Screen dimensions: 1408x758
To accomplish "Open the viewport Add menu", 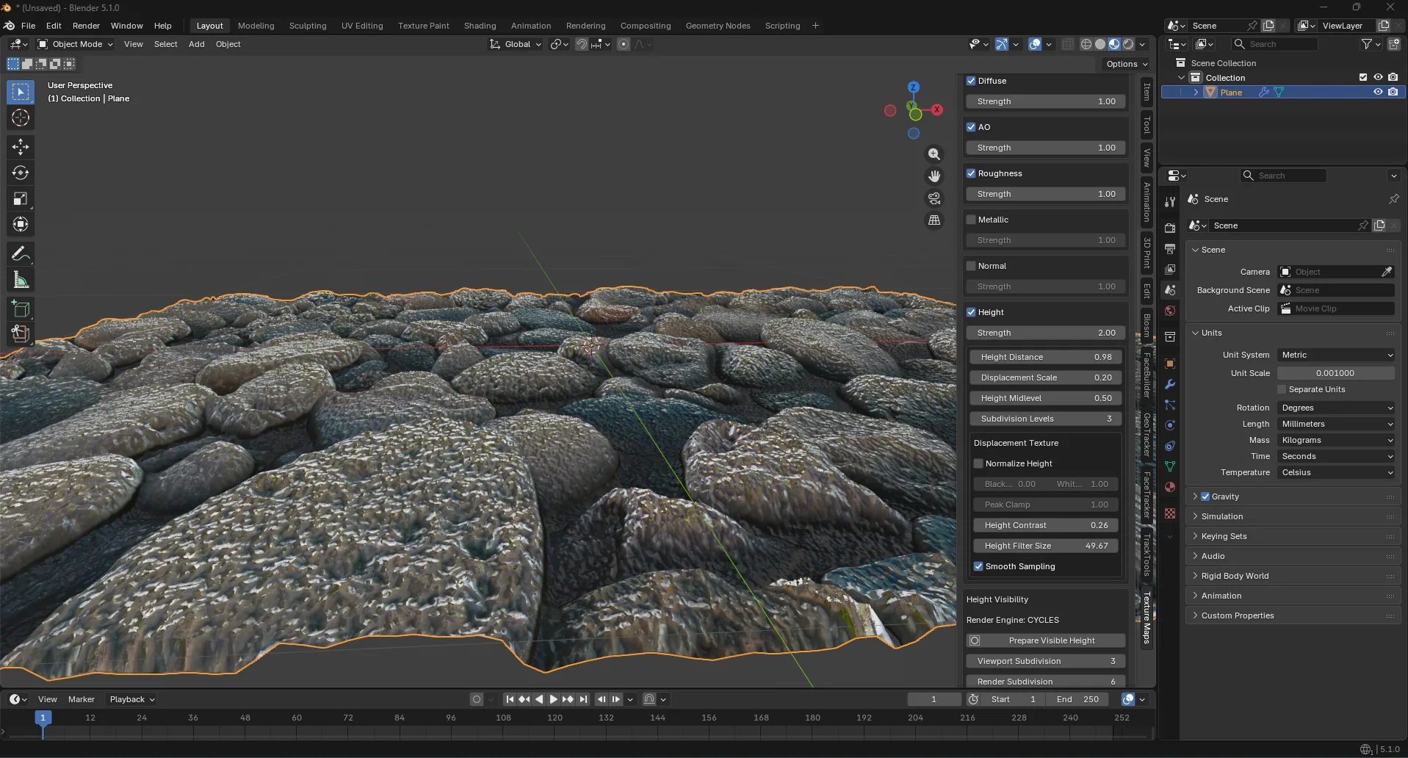I will [x=196, y=44].
